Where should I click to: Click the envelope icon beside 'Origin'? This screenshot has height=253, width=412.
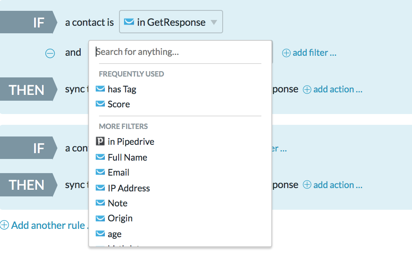pos(100,218)
